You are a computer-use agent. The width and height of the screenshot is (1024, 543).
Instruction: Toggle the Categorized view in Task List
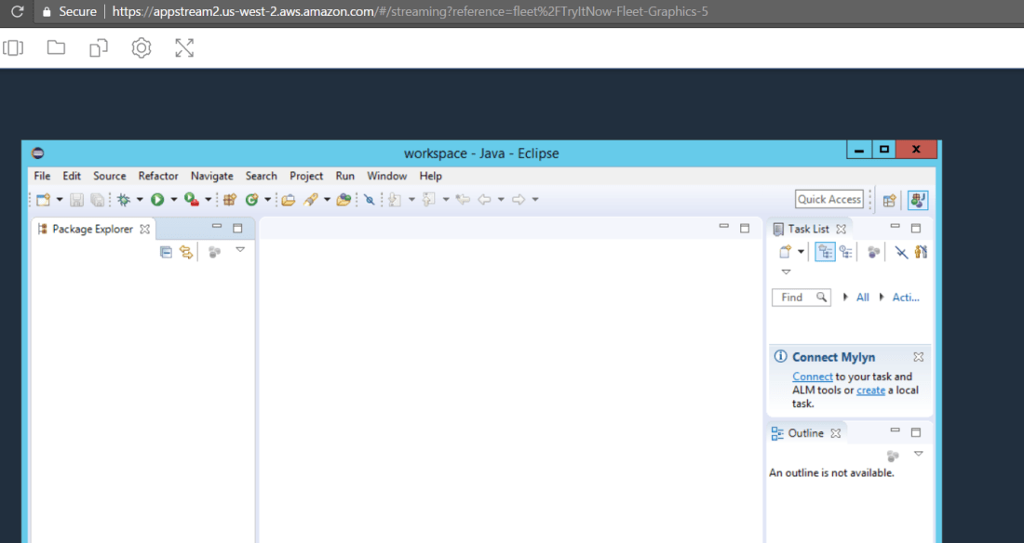click(x=825, y=251)
